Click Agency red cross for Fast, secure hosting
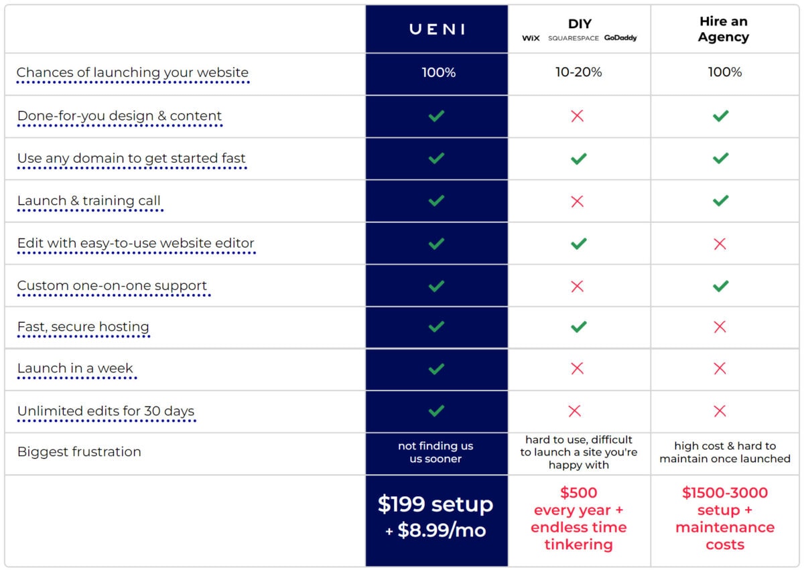The height and width of the screenshot is (572, 804). (x=720, y=327)
